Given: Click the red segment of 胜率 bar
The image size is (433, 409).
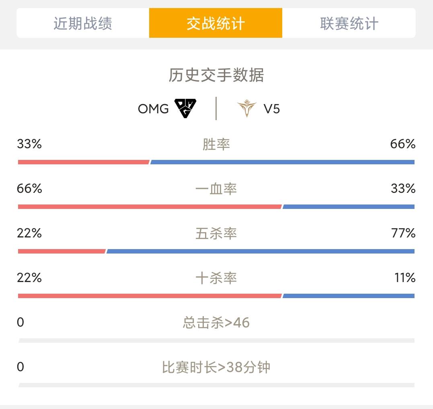Looking at the screenshot, I should (84, 162).
